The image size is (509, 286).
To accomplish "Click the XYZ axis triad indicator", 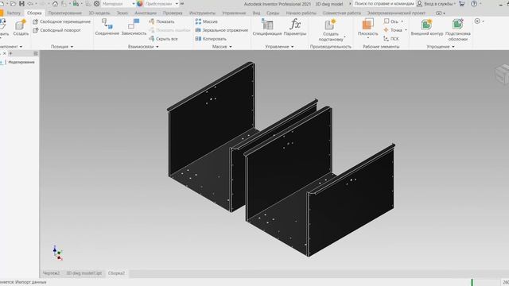I will [58, 253].
